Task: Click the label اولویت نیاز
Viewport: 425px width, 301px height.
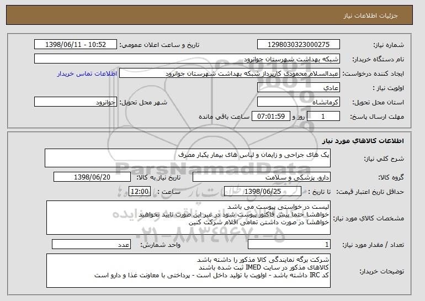Action: pos(389,88)
